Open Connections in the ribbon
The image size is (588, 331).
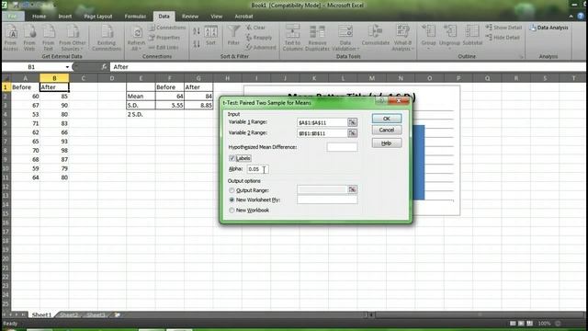pyautogui.click(x=167, y=28)
